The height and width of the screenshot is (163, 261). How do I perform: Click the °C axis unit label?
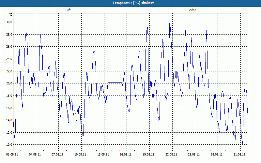coord(10,15)
